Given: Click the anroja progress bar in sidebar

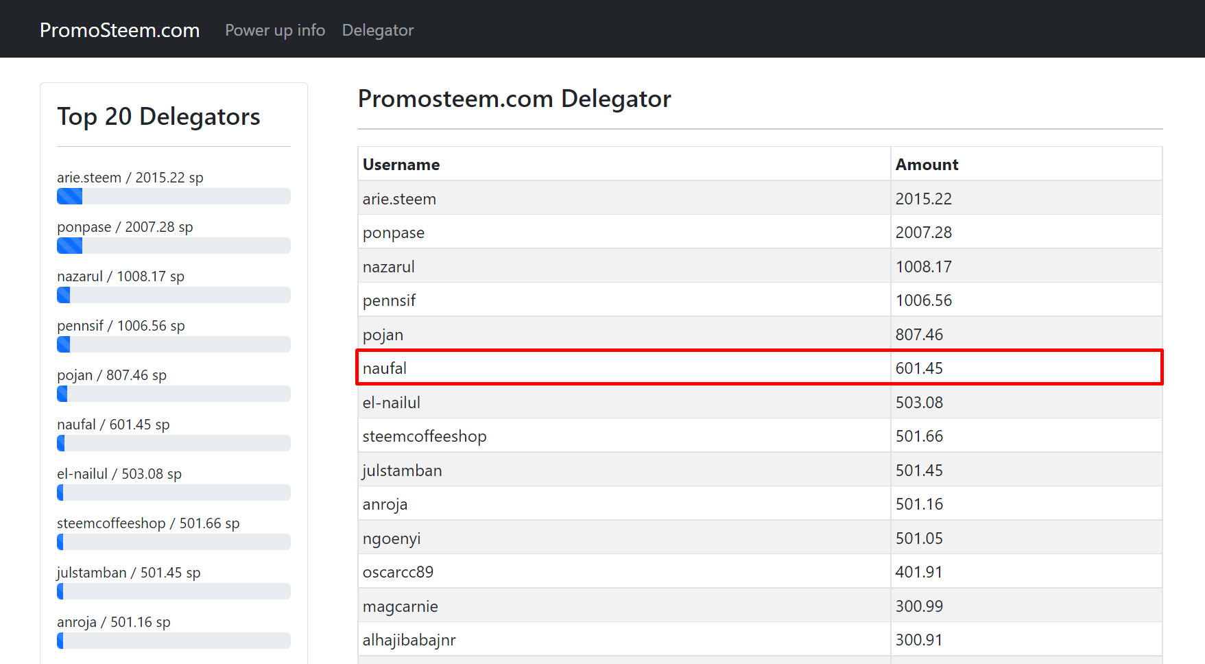Looking at the screenshot, I should (x=174, y=641).
